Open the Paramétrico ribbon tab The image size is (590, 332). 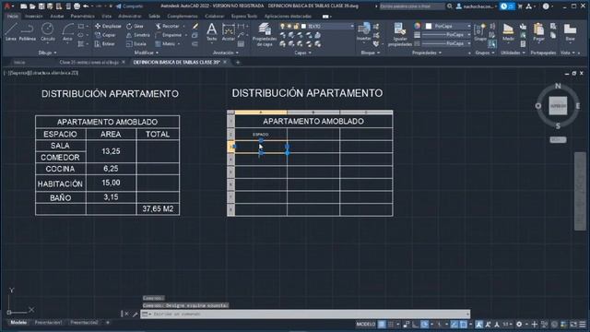pos(82,17)
